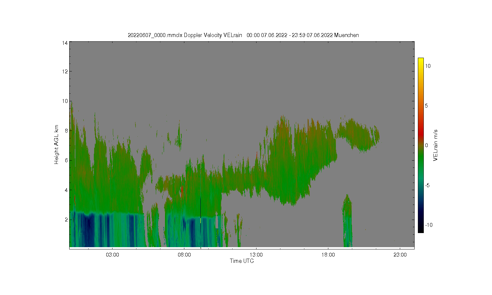Click the '18:00' time tick label
This screenshot has height=295, width=492.
tap(328, 255)
